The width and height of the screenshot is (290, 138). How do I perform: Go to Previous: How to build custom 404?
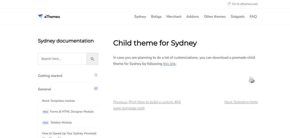coord(147,105)
